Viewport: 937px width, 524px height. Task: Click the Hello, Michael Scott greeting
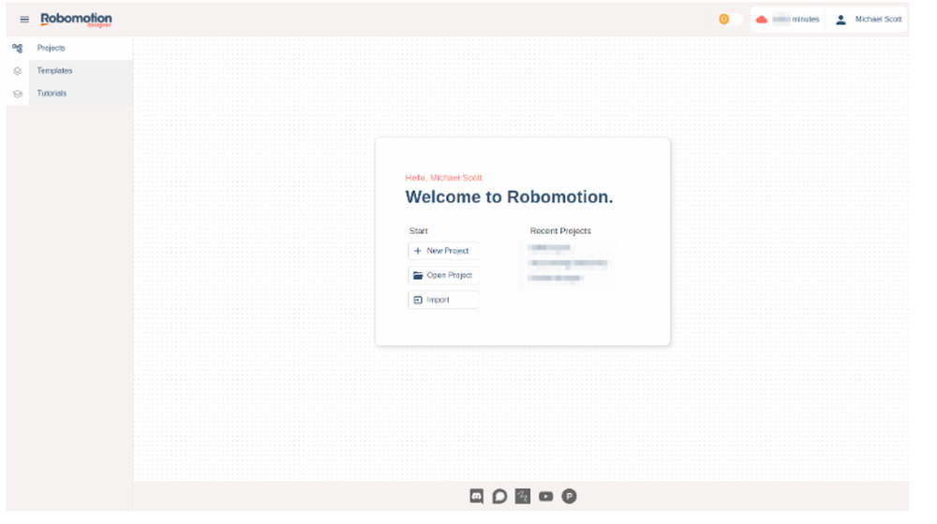[443, 178]
